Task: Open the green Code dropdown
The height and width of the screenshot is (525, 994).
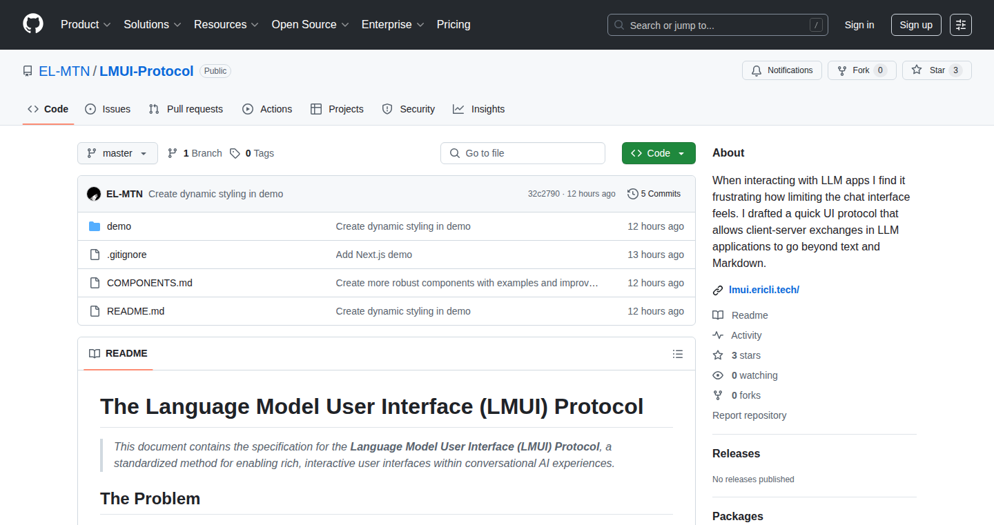Action: coord(659,153)
